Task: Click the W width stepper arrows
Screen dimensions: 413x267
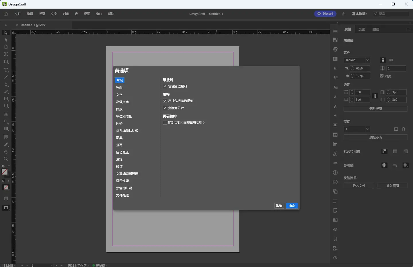Action: click(x=352, y=68)
